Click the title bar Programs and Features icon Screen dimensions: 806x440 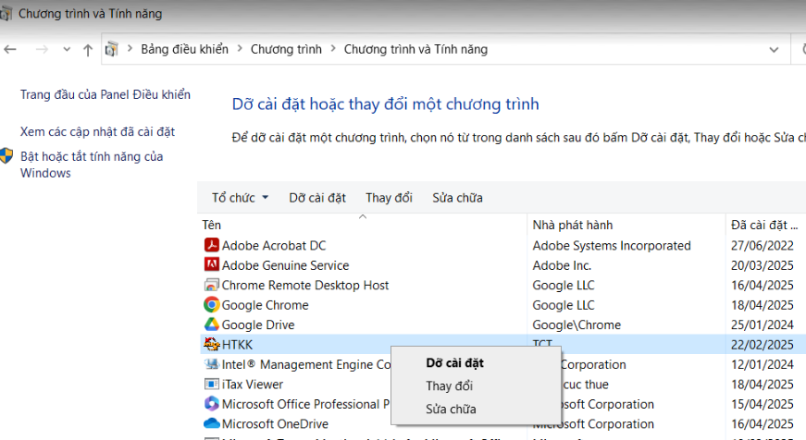[x=6, y=14]
